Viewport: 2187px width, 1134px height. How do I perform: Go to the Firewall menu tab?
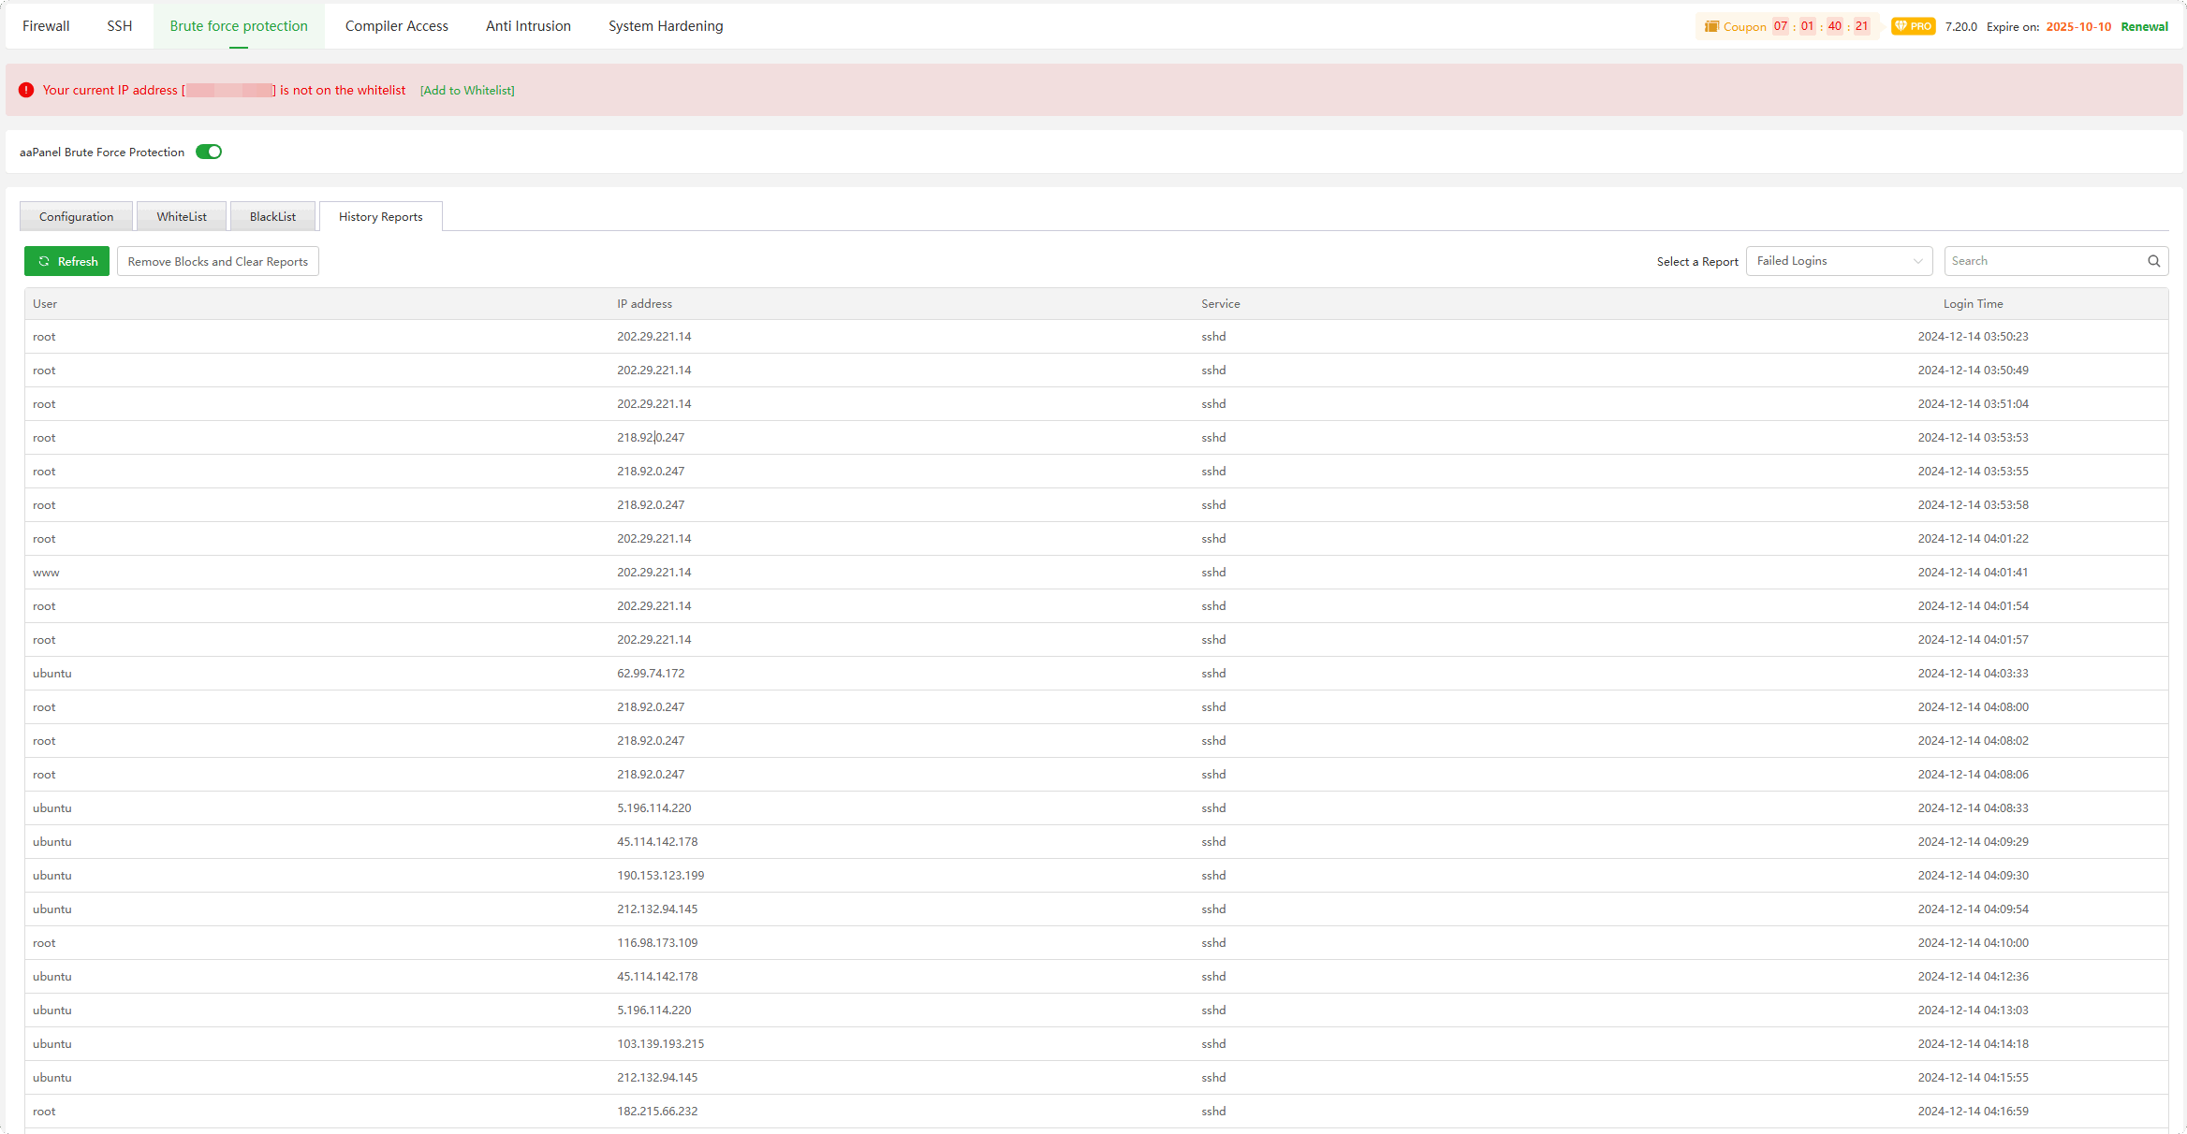[x=46, y=26]
